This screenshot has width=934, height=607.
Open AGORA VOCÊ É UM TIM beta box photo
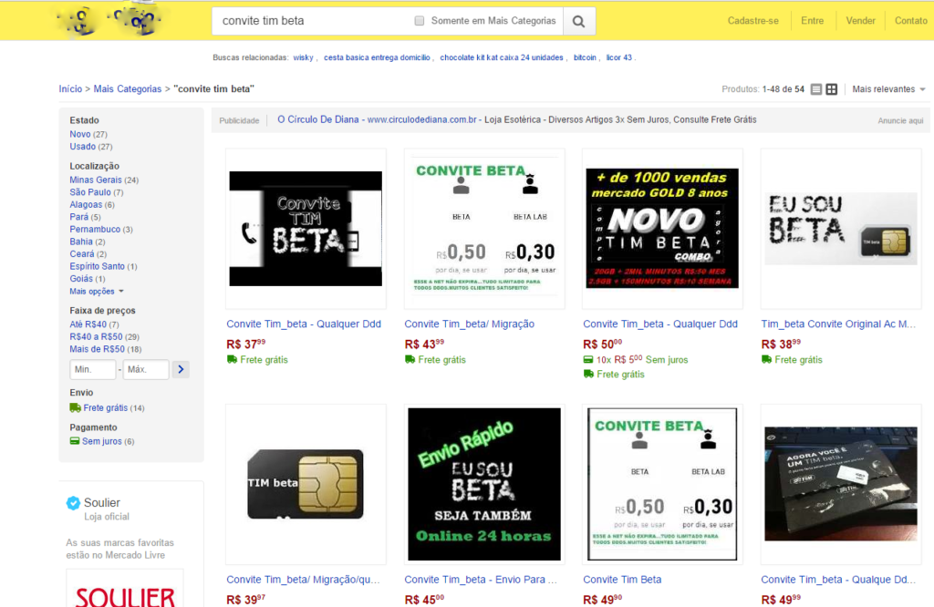point(840,484)
